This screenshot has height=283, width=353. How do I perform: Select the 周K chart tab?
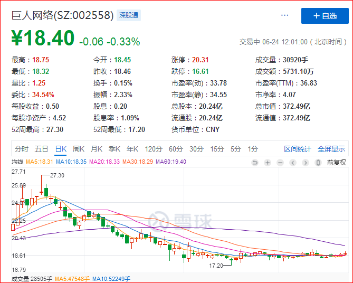click(x=79, y=149)
